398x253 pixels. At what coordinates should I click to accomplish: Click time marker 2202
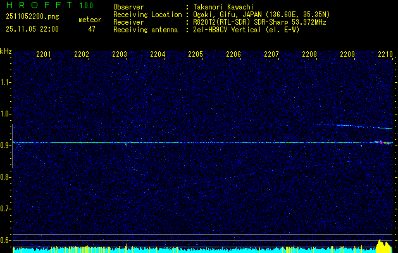tap(82, 54)
